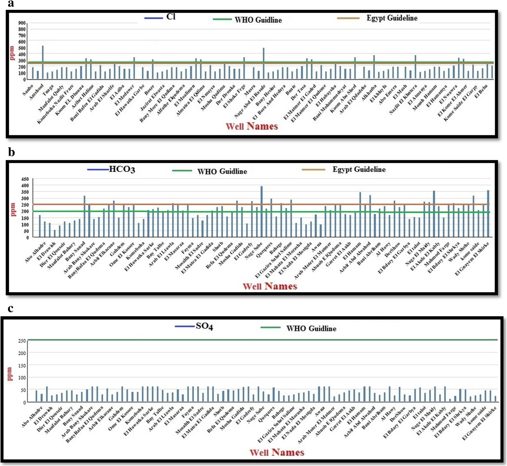
Task: Click the panel letter 'c'
Action: coord(11,308)
